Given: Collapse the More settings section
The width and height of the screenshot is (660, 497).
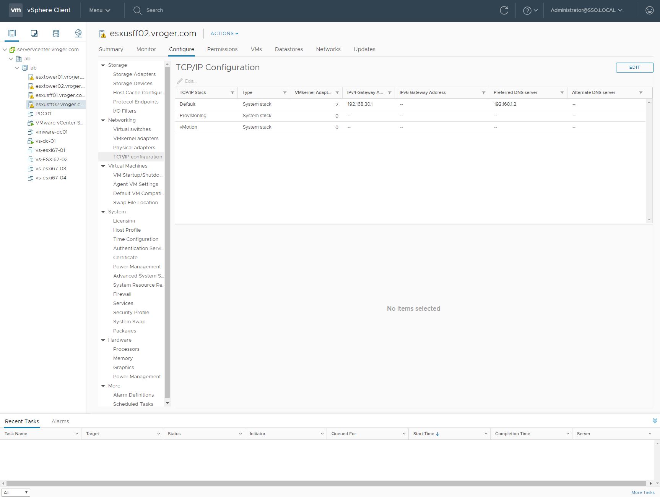Looking at the screenshot, I should 103,386.
